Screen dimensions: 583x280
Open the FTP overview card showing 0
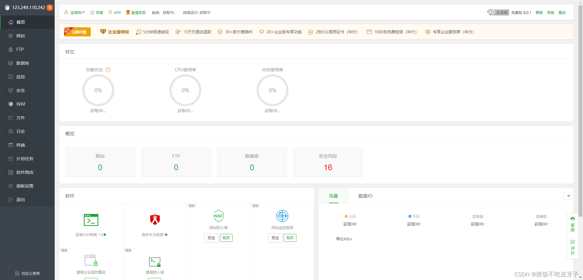pos(176,162)
